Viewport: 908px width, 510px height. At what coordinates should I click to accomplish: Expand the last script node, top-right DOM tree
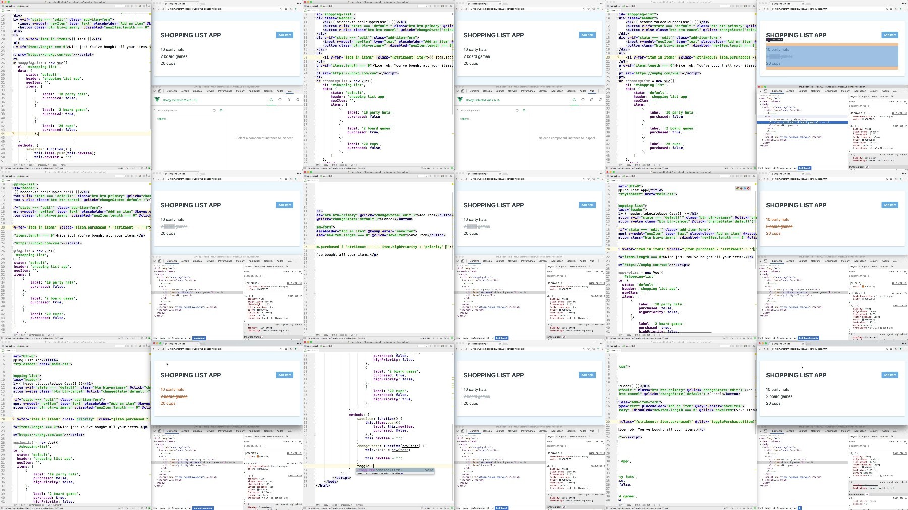763,140
